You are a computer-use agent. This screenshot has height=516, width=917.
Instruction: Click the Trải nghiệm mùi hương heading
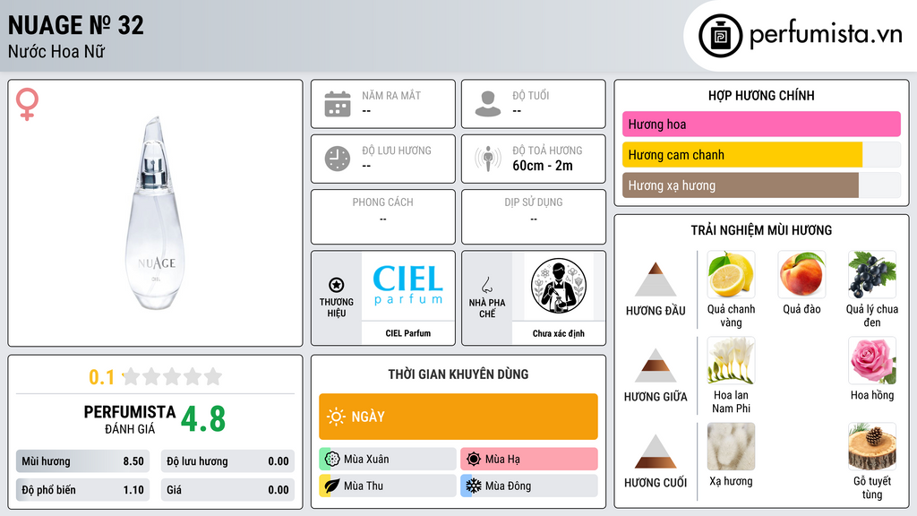point(761,230)
